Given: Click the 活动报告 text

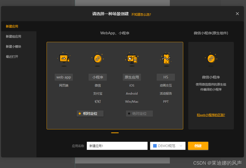Looking at the screenshot, I should click(166, 94).
